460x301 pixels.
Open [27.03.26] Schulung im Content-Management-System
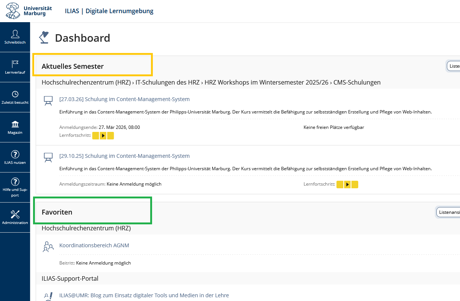pos(124,99)
